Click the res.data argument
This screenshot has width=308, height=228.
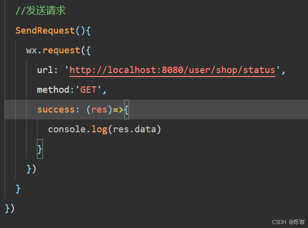(135, 129)
